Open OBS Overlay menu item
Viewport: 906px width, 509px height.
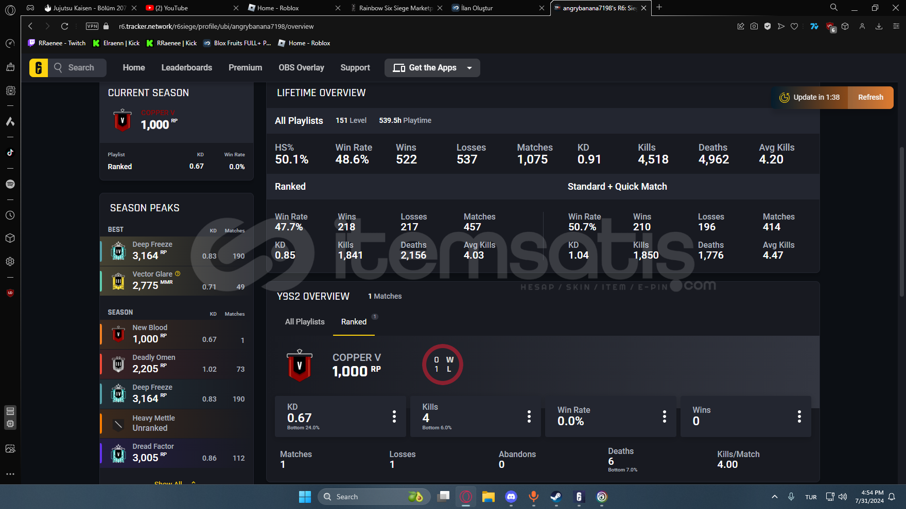[x=301, y=68]
